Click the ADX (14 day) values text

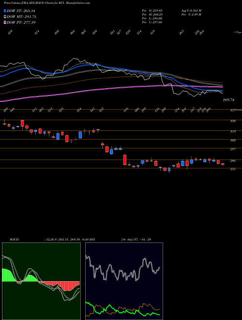coord(136,239)
